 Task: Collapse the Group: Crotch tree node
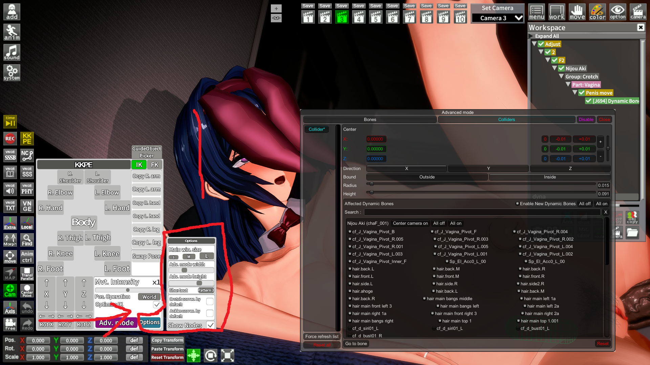(x=561, y=77)
